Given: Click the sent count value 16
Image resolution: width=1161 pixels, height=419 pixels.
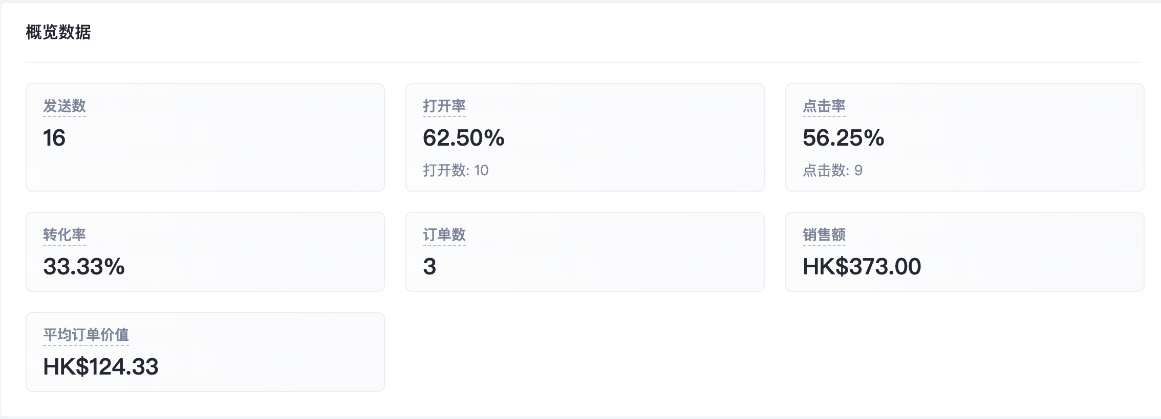Looking at the screenshot, I should pos(54,138).
